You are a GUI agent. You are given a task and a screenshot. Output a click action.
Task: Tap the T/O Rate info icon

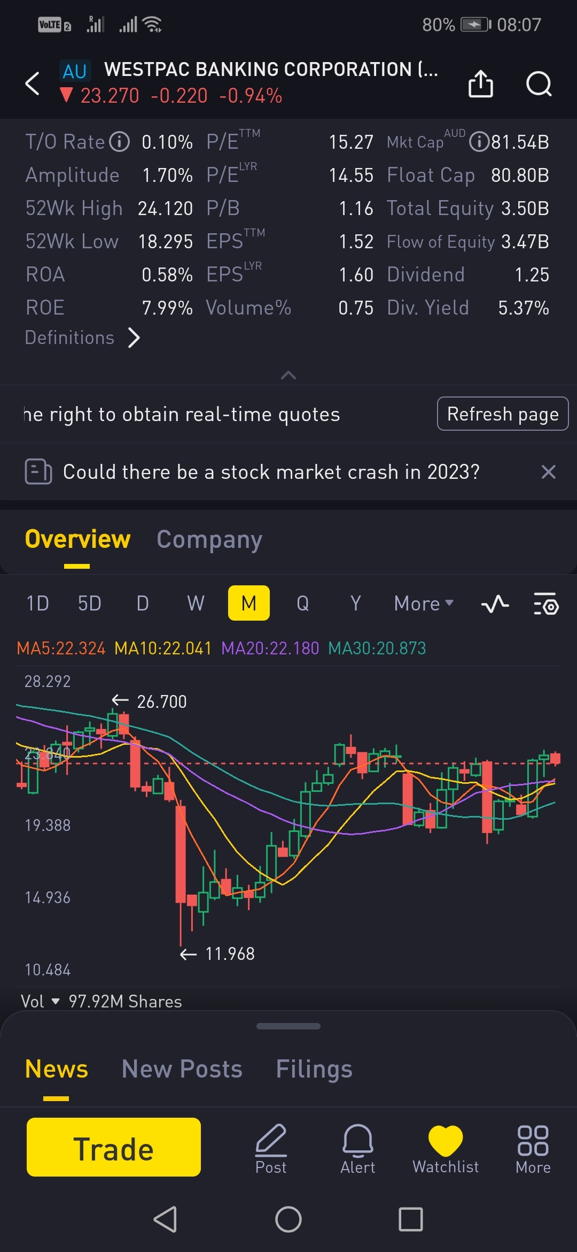pyautogui.click(x=120, y=142)
